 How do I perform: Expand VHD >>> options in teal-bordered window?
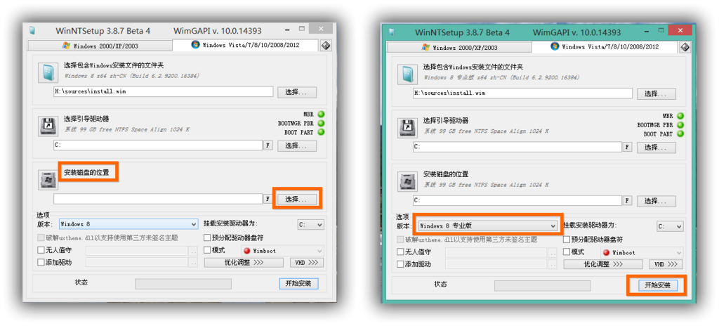coord(666,264)
